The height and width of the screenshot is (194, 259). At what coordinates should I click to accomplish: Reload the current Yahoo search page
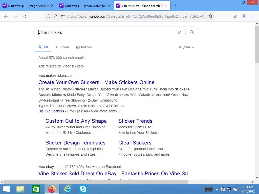tap(24, 16)
